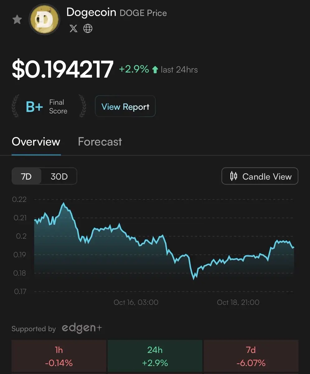The image size is (310, 374).
Task: Select the Overview tab
Action: pyautogui.click(x=36, y=142)
